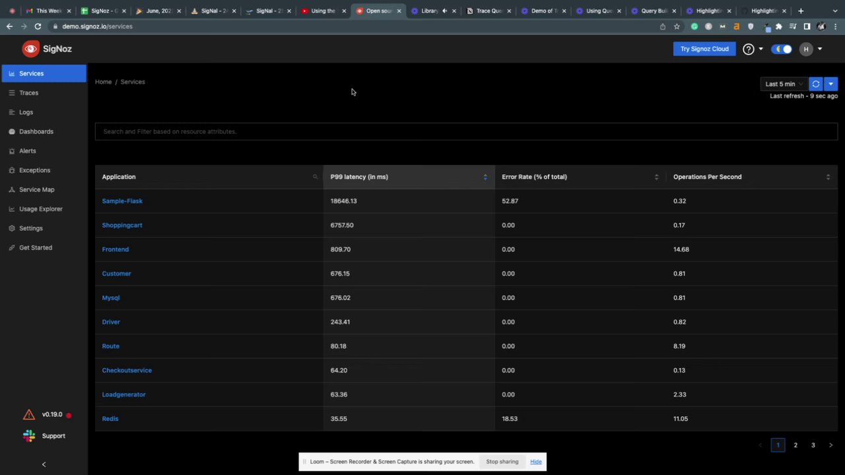
Task: Click the user avatar H
Action: (x=806, y=49)
